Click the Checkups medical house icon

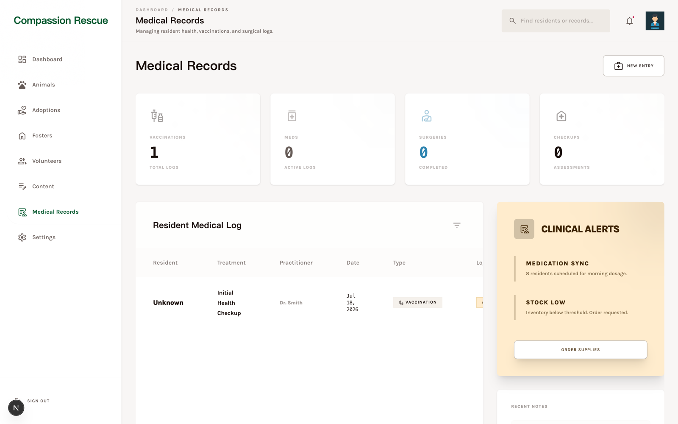click(x=561, y=116)
